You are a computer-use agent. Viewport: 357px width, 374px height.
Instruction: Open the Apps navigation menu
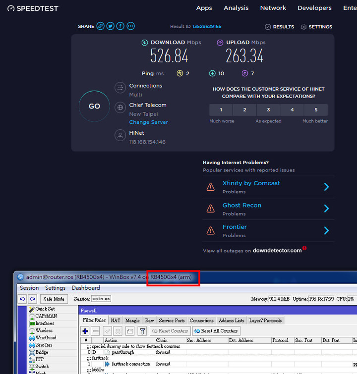204,8
